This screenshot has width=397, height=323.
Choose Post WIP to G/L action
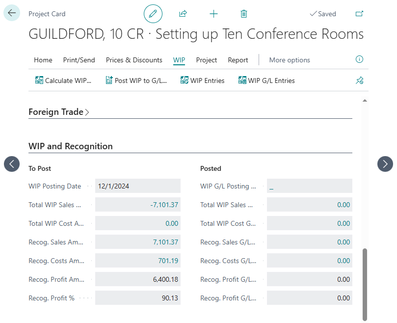(136, 81)
